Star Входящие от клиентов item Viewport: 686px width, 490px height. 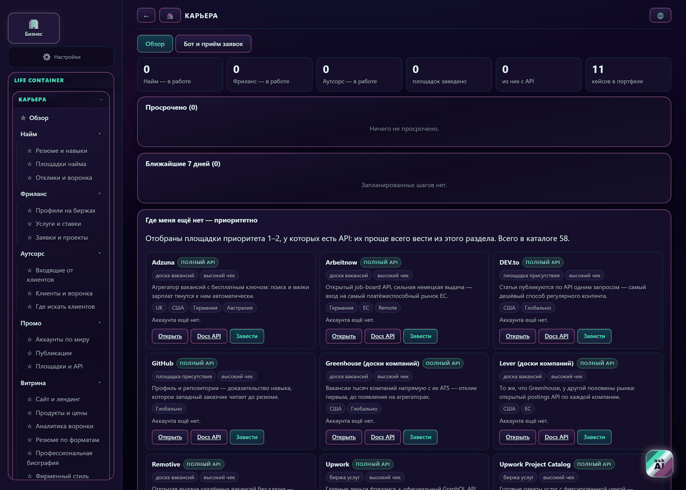(30, 270)
